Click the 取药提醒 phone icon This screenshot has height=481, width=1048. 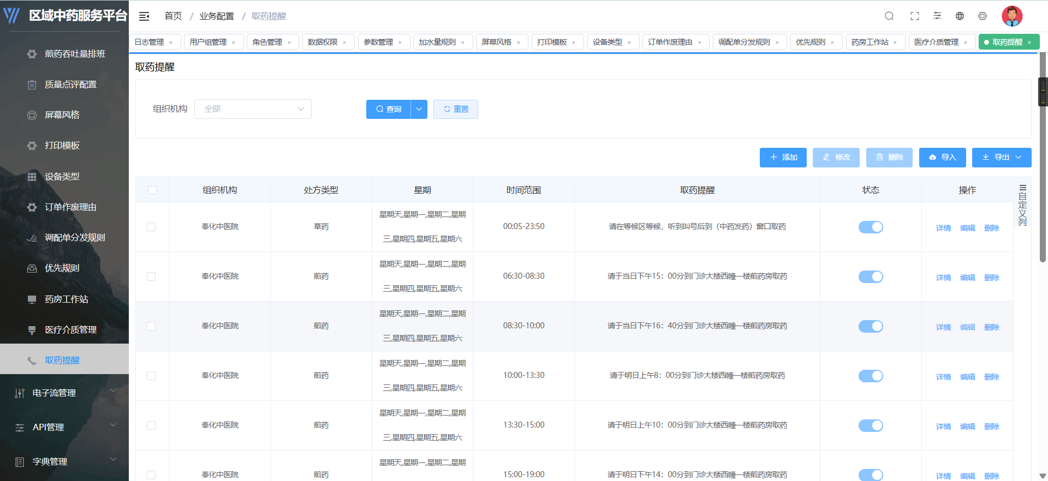(x=32, y=360)
